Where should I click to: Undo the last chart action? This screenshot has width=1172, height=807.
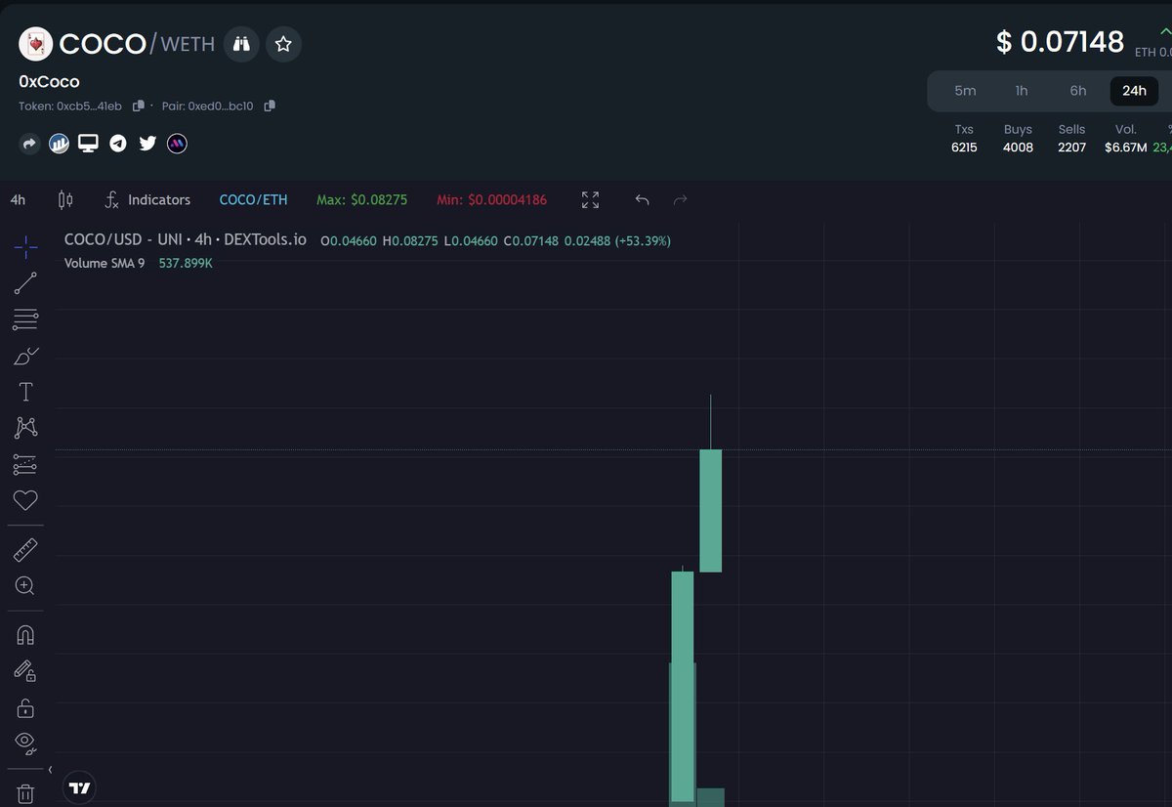pos(642,199)
